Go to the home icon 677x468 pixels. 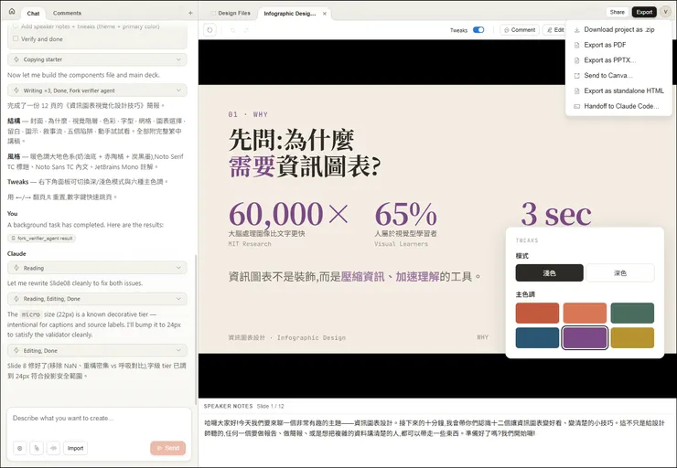(x=12, y=12)
